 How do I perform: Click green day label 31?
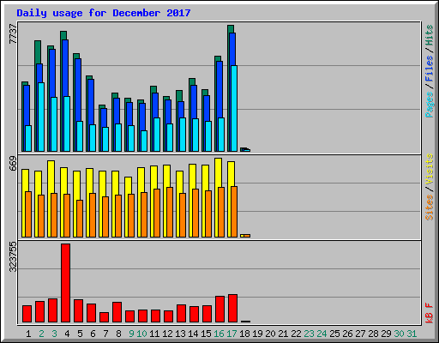click(x=412, y=334)
